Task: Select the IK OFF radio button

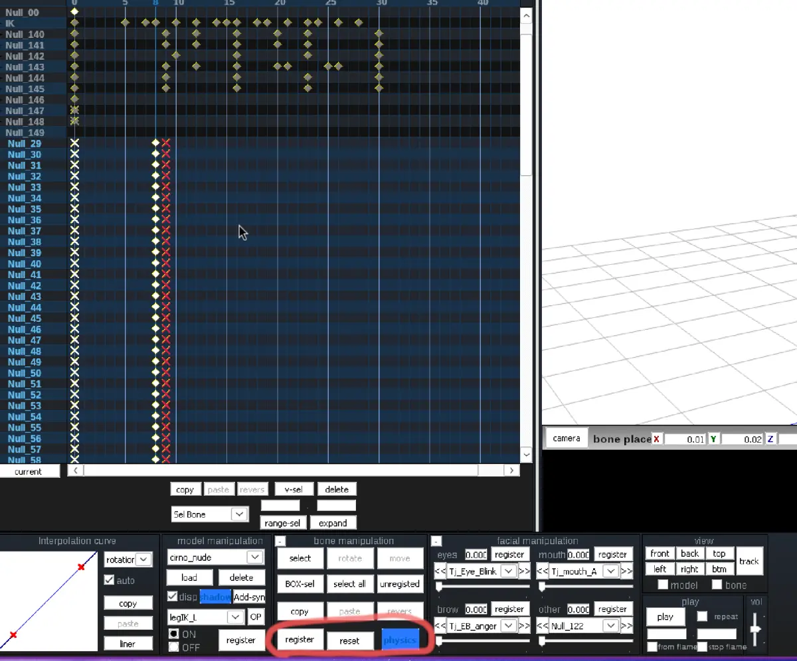Action: click(x=173, y=647)
